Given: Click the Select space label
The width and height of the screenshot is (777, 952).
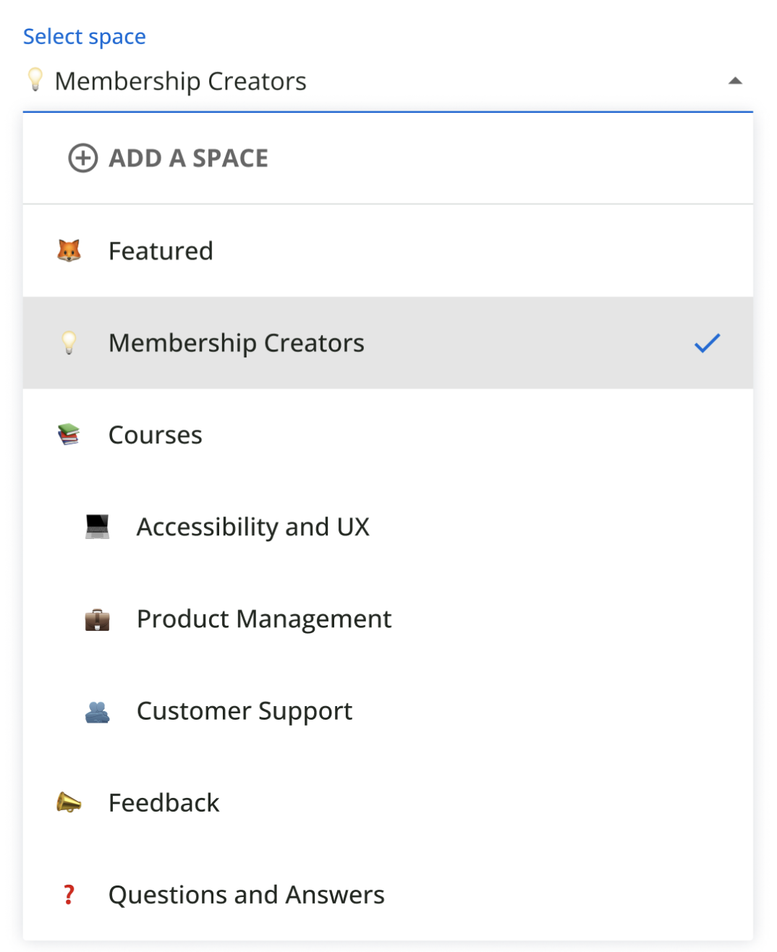Looking at the screenshot, I should click(85, 36).
